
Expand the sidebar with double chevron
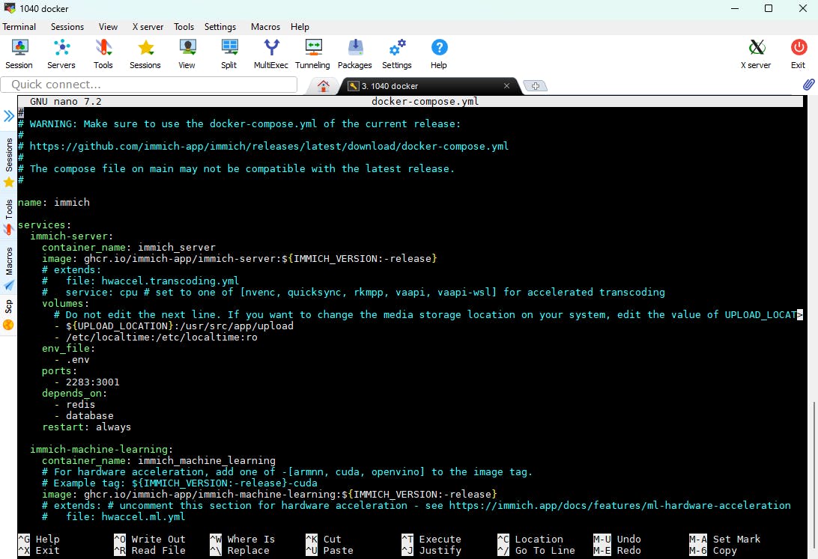coord(9,116)
